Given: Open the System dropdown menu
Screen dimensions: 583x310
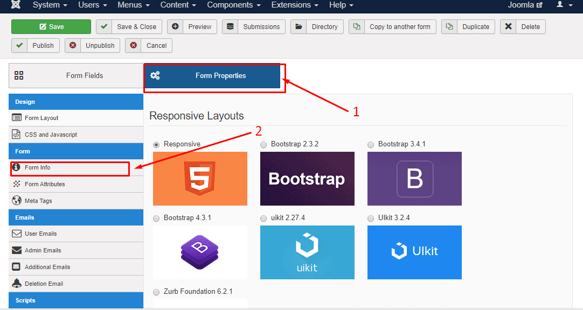Looking at the screenshot, I should (50, 5).
